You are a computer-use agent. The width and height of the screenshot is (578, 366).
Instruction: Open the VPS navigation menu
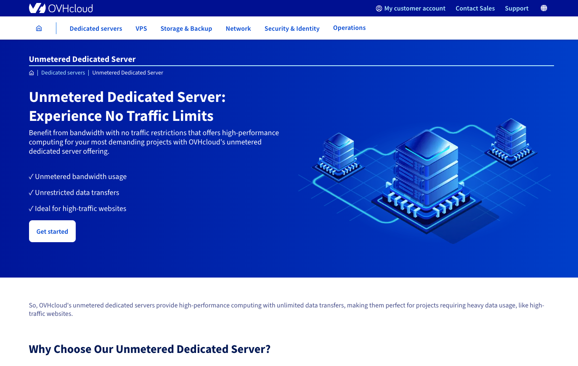141,28
